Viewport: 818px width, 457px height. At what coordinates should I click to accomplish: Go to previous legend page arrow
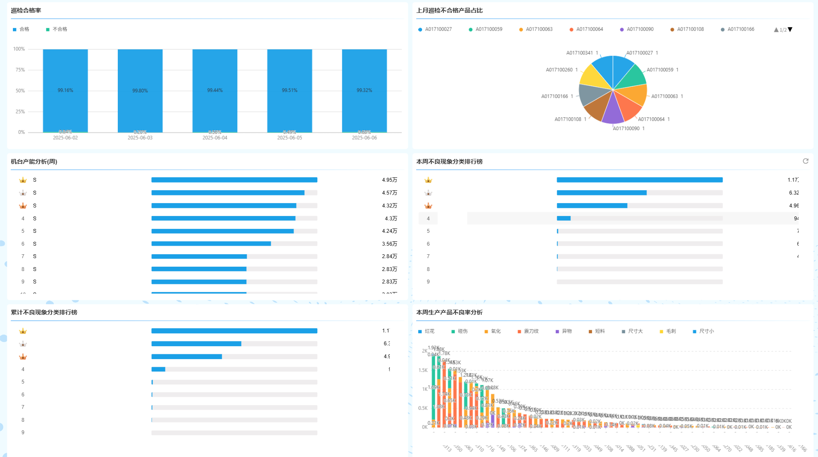point(776,30)
